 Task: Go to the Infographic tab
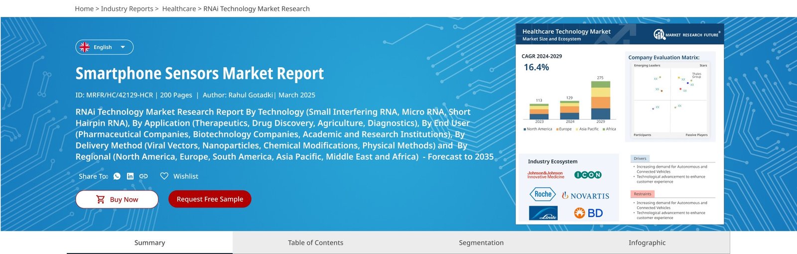pos(647,243)
